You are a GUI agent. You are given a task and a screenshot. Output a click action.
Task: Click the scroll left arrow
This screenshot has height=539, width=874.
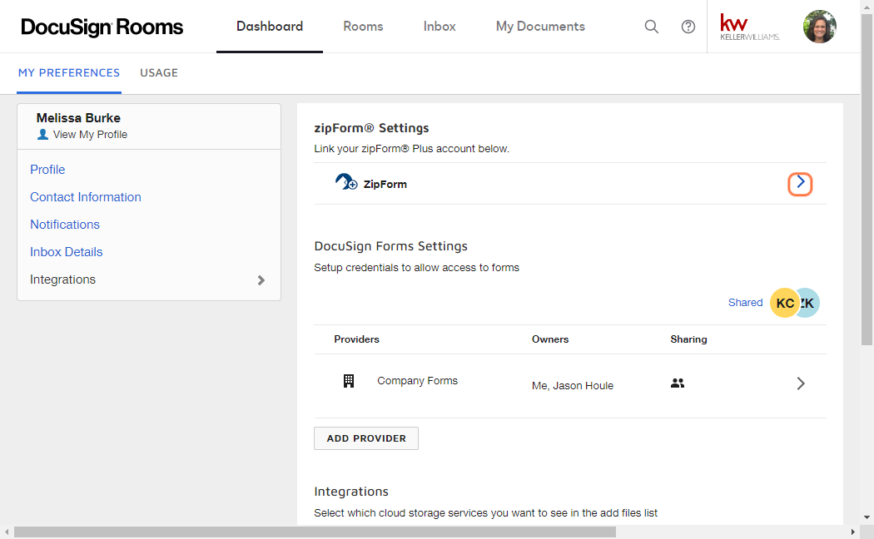(6, 532)
